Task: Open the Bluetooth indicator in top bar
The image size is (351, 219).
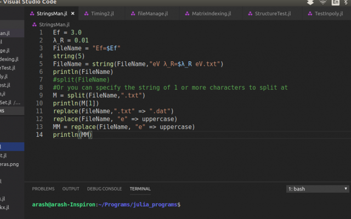Action: pos(346,2)
